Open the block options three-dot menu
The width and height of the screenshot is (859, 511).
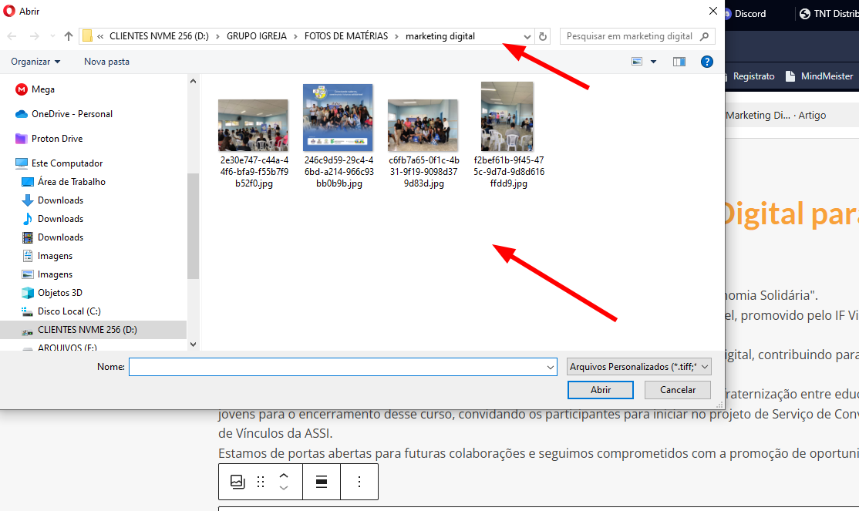click(x=359, y=482)
